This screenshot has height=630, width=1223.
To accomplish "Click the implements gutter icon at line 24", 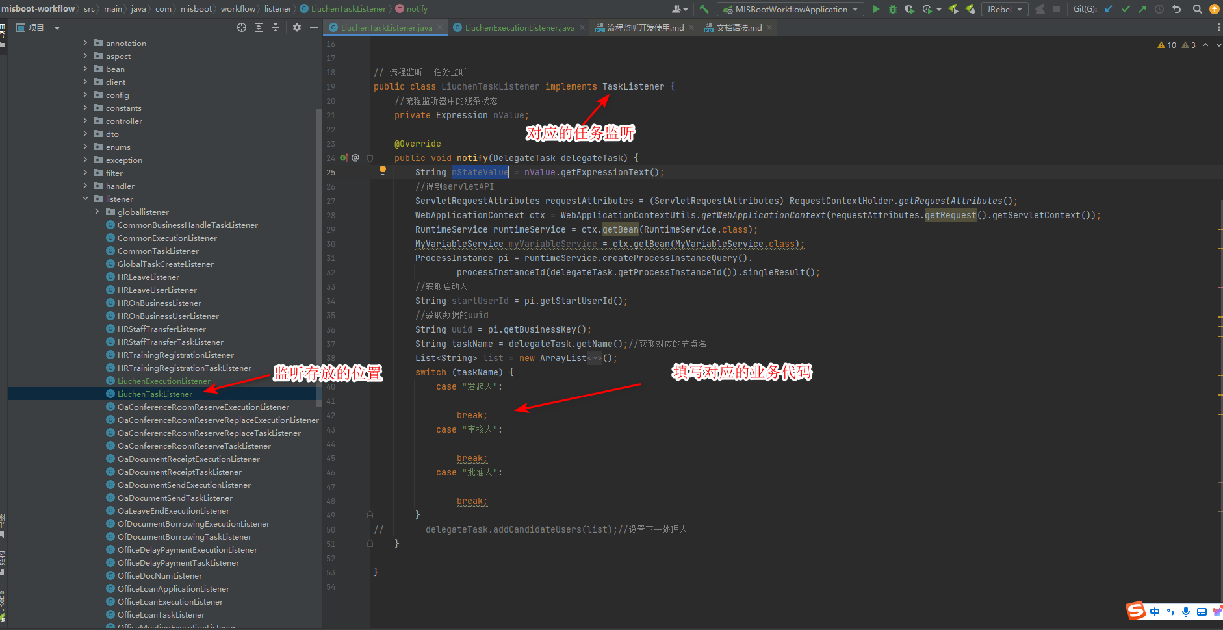I will (x=344, y=158).
